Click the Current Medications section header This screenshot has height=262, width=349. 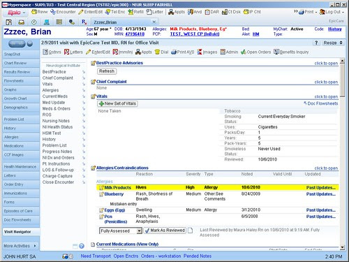[127, 244]
